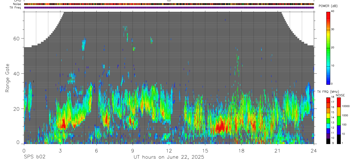
Task: Click the 24 tick on the UT hours axis
Action: pos(314,151)
